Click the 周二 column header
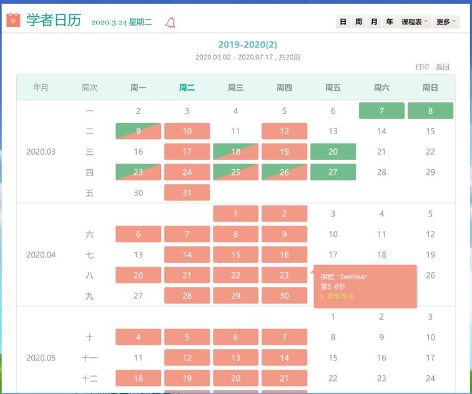 click(x=187, y=88)
